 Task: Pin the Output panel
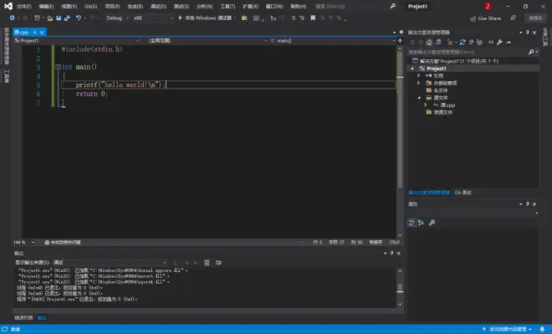391,253
